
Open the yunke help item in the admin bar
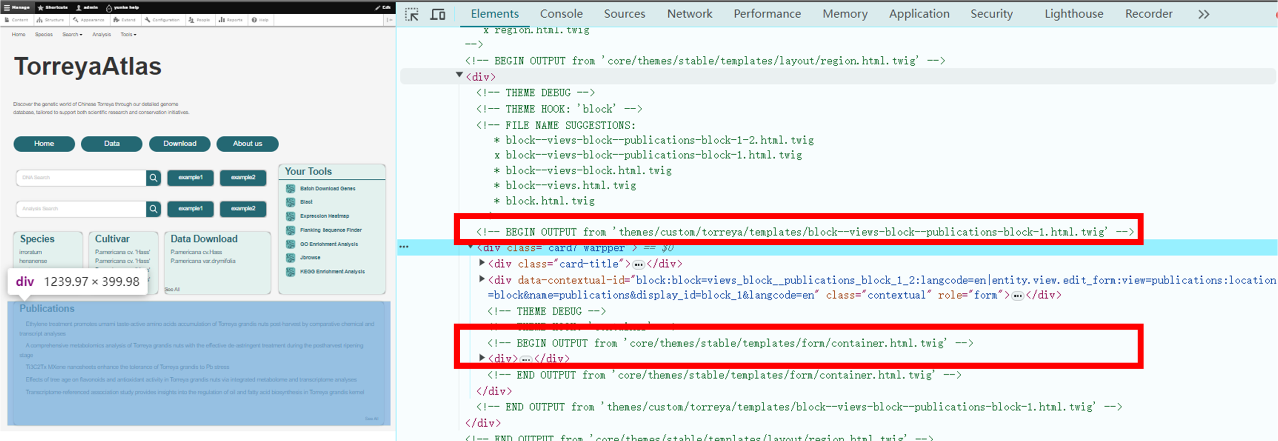pyautogui.click(x=122, y=8)
